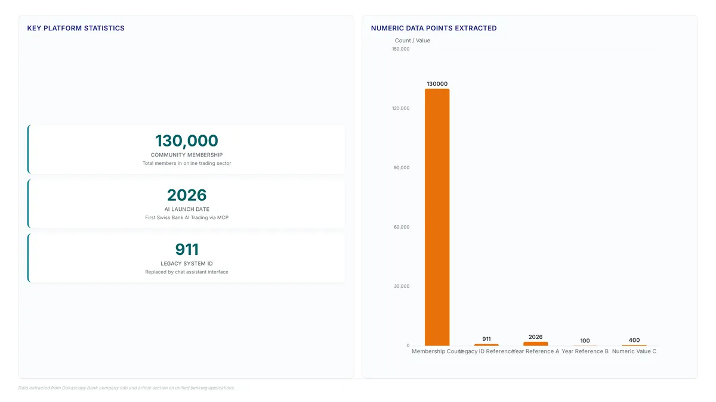Click the 2026 label above the bar

tap(536, 337)
